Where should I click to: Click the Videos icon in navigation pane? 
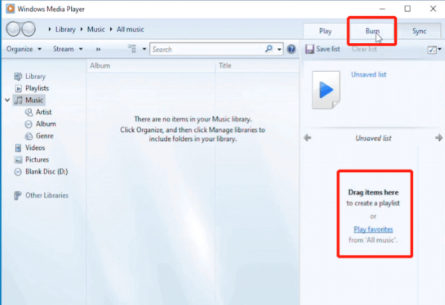pyautogui.click(x=18, y=147)
